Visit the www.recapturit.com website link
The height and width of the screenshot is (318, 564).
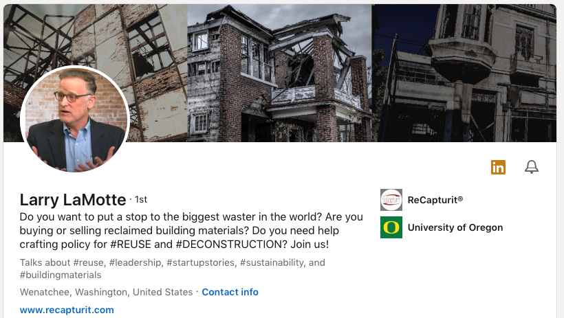coord(67,310)
